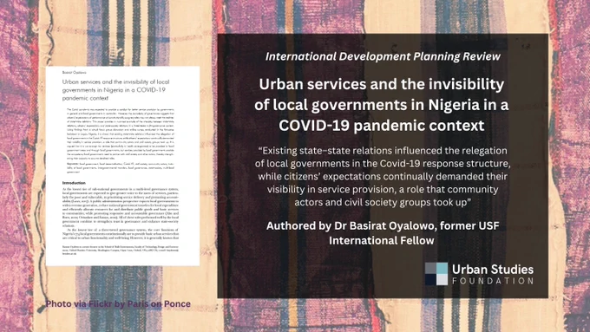This screenshot has width=590, height=332.
Task: Click the 'Urban Studies' wordmark text
Action: click(493, 270)
